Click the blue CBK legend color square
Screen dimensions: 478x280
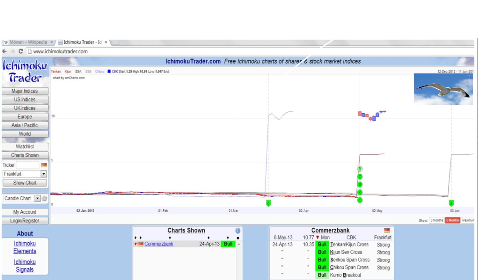[x=109, y=72]
